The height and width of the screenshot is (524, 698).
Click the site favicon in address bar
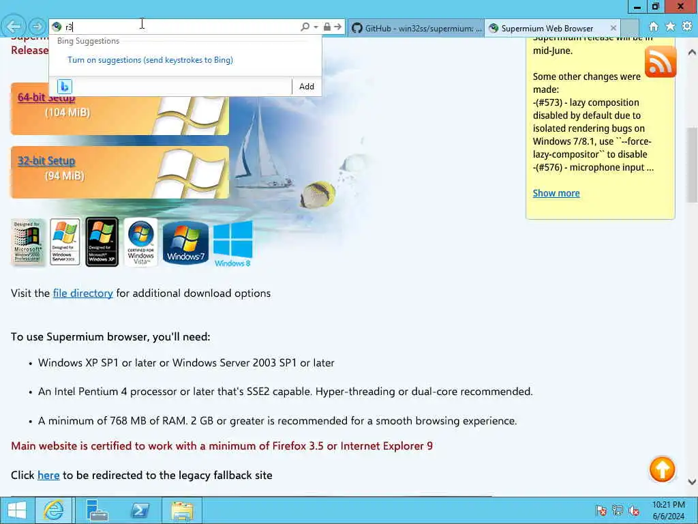pos(57,27)
